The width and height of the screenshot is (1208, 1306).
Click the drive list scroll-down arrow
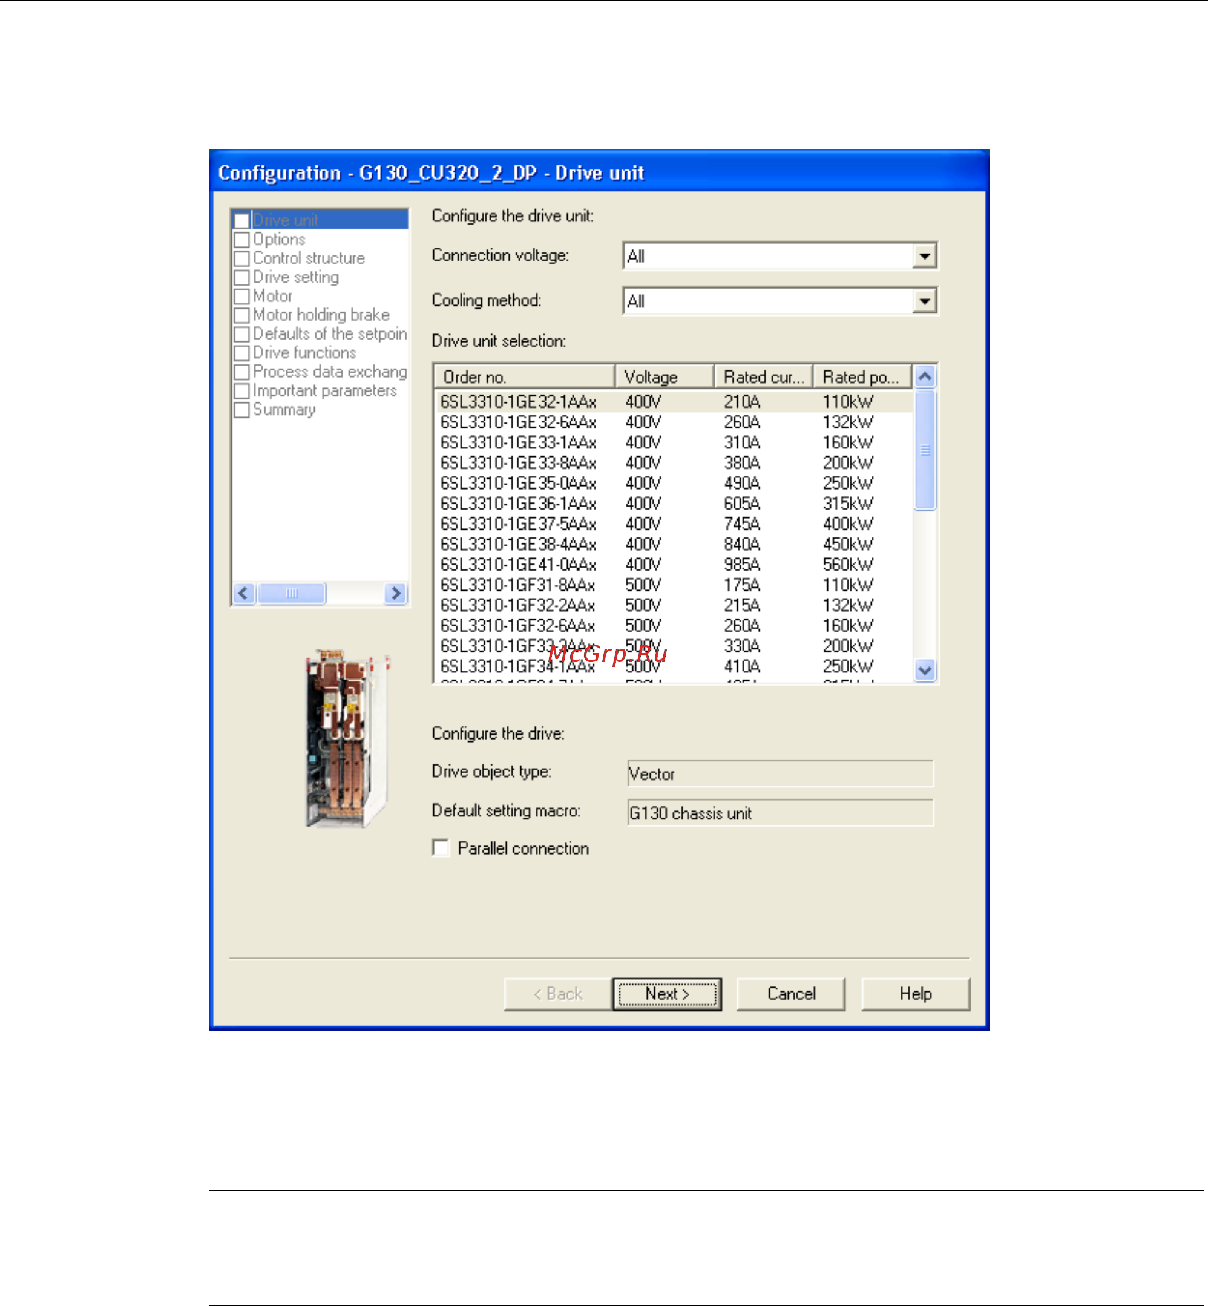924,670
